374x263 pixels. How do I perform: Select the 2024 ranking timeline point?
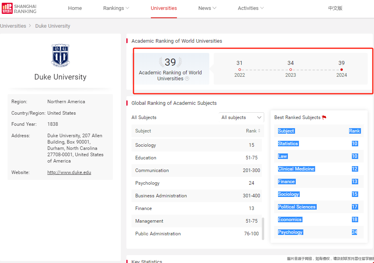pyautogui.click(x=342, y=70)
